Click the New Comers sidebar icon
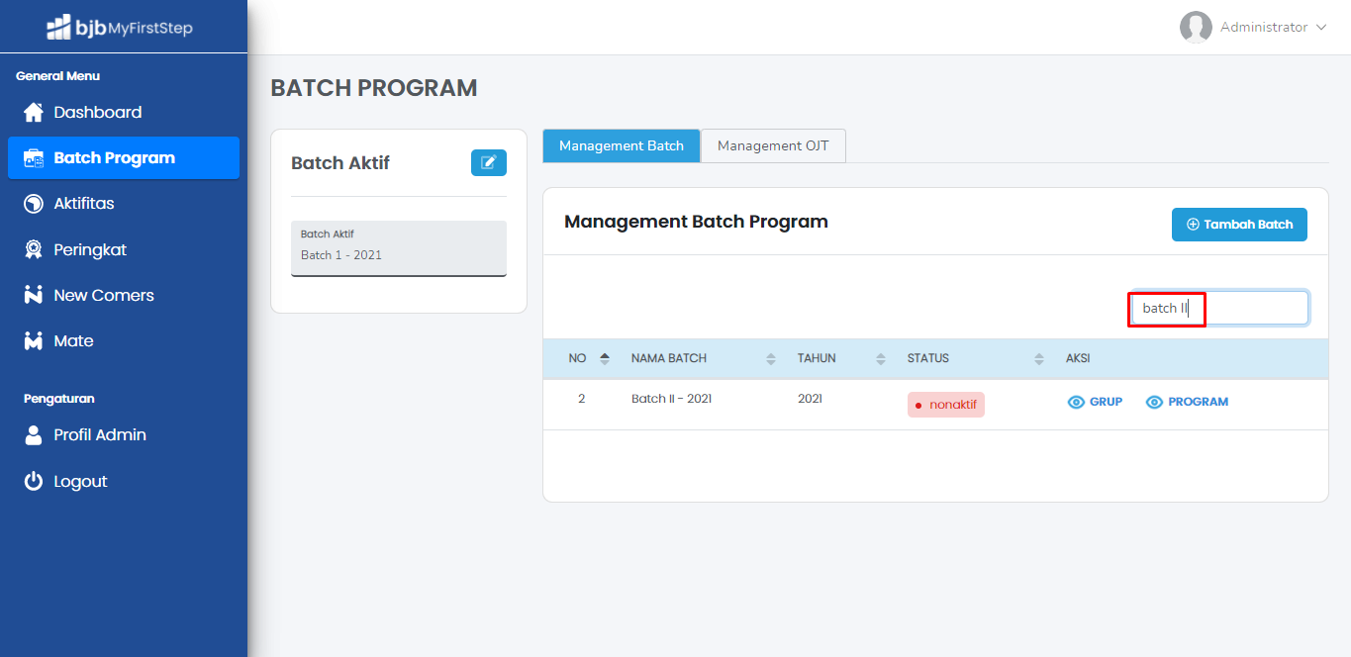1351x657 pixels. pos(34,295)
